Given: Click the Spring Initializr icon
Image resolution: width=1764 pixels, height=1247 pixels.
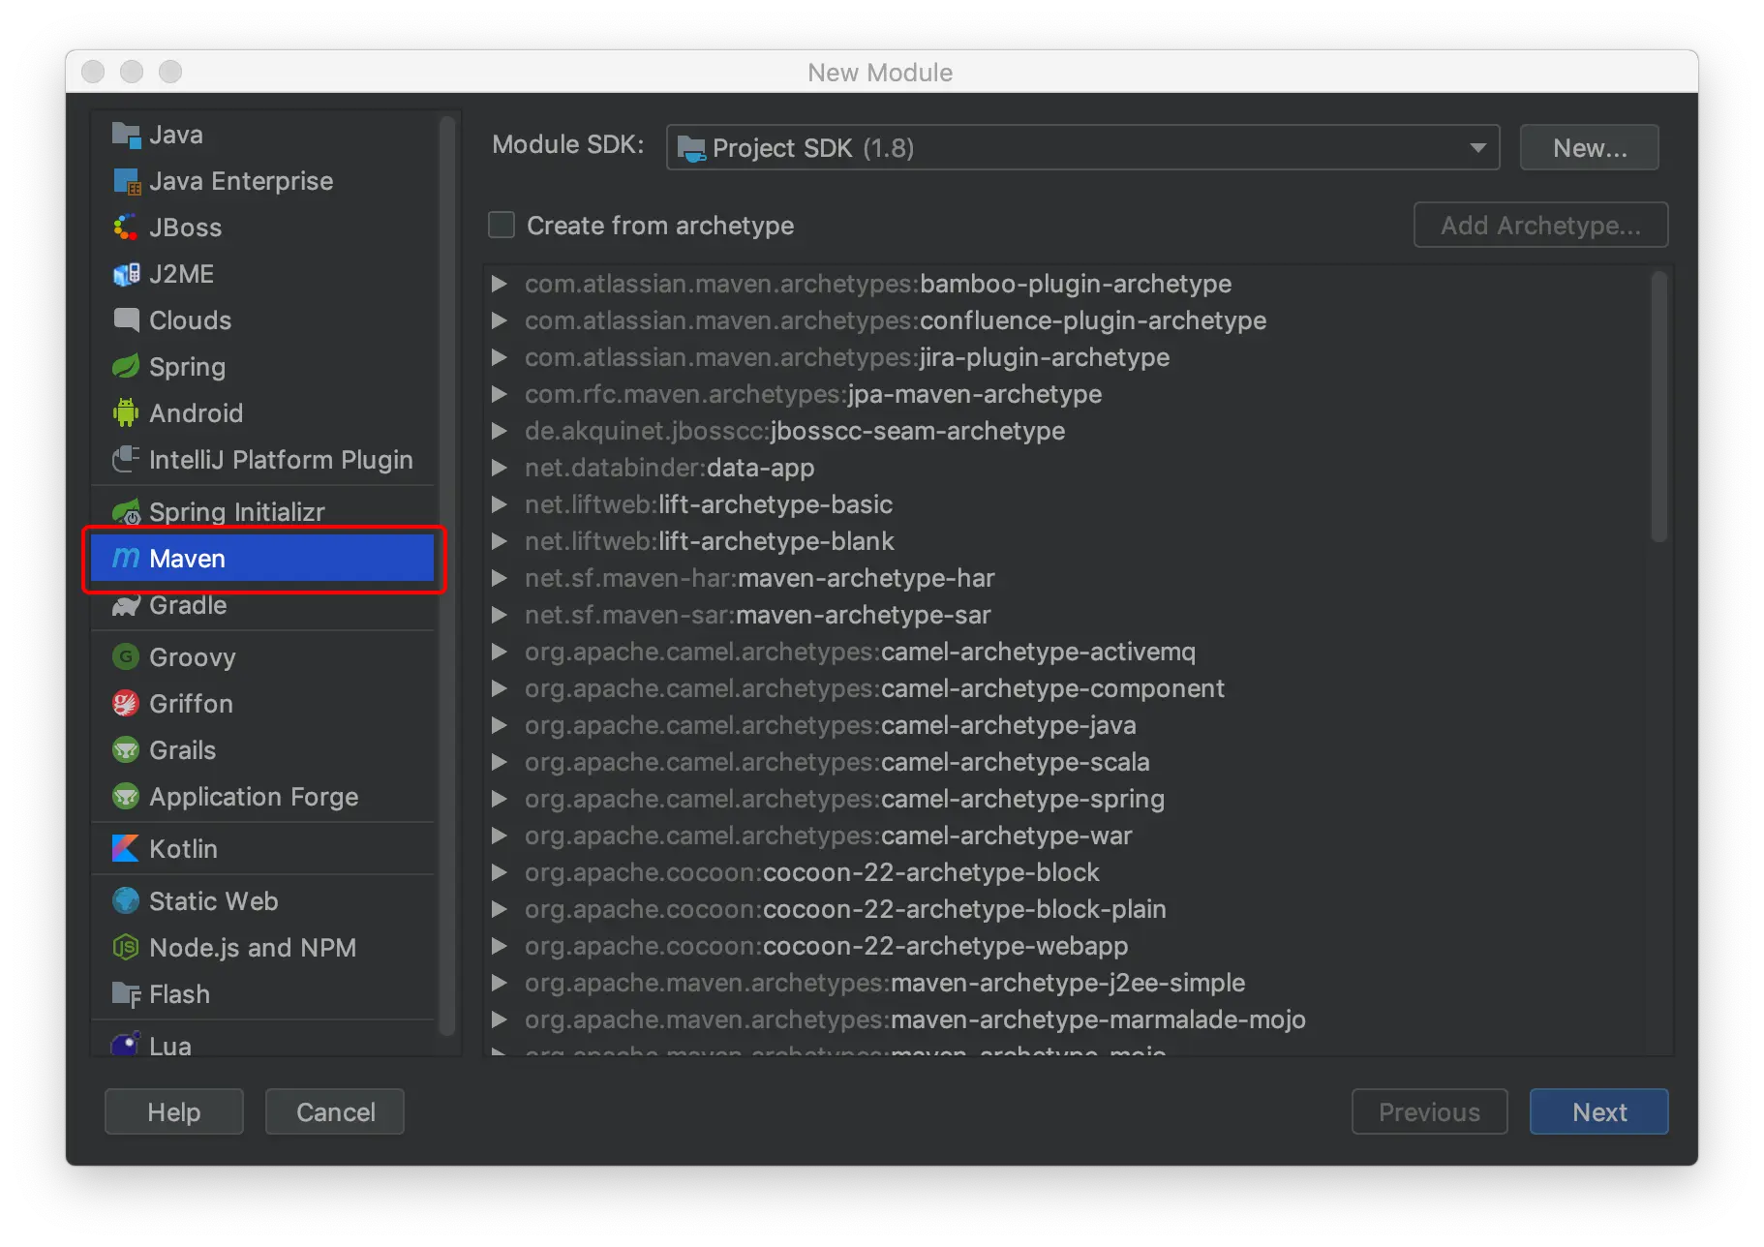Looking at the screenshot, I should pos(126,512).
